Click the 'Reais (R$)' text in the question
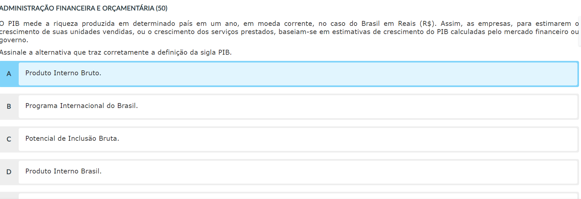581x199 pixels. pos(417,24)
